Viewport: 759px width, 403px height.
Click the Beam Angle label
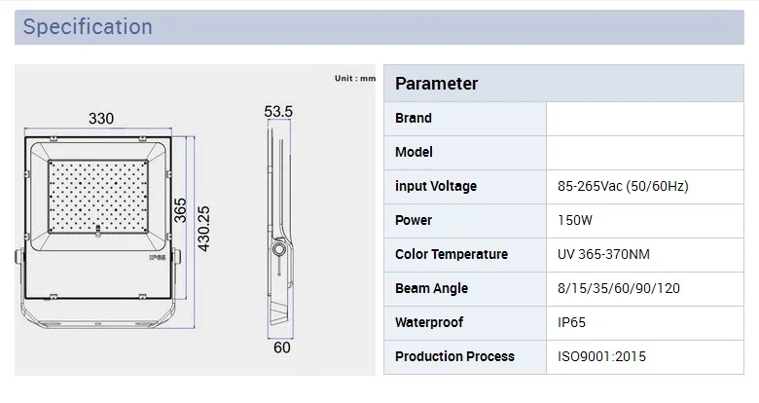click(x=431, y=288)
